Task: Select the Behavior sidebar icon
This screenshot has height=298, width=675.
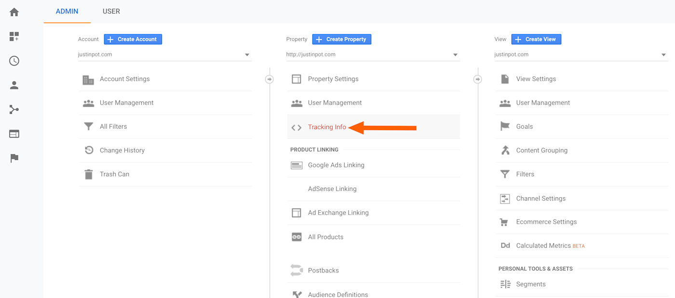Action: (13, 134)
